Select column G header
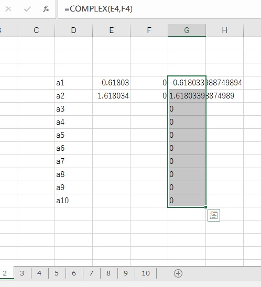Image resolution: width=261 pixels, height=287 pixels. 187,30
